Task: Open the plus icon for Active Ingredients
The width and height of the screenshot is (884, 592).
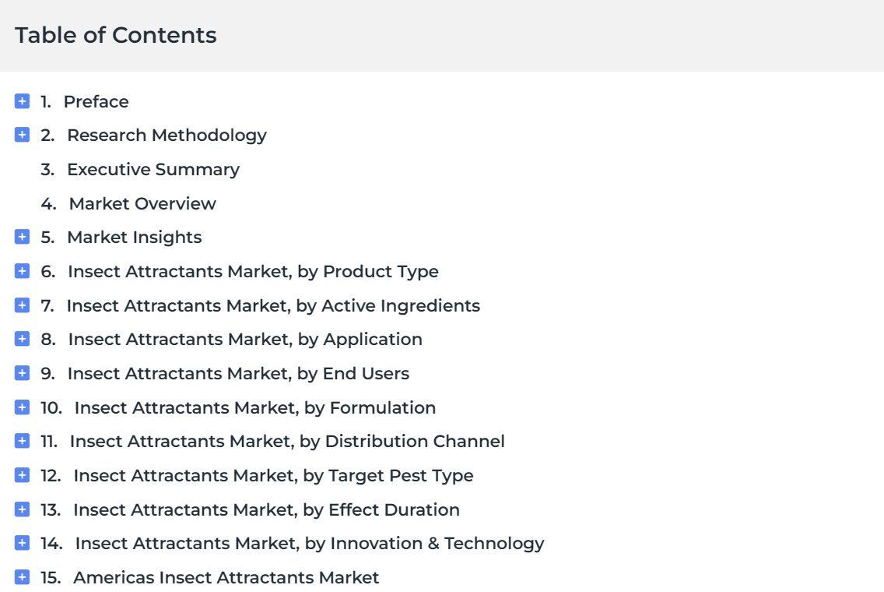Action: pos(22,305)
